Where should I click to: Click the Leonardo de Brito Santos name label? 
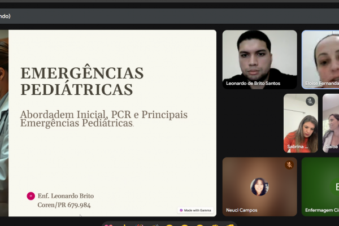point(253,84)
